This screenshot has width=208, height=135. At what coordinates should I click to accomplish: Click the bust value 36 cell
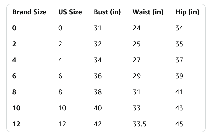(98, 76)
